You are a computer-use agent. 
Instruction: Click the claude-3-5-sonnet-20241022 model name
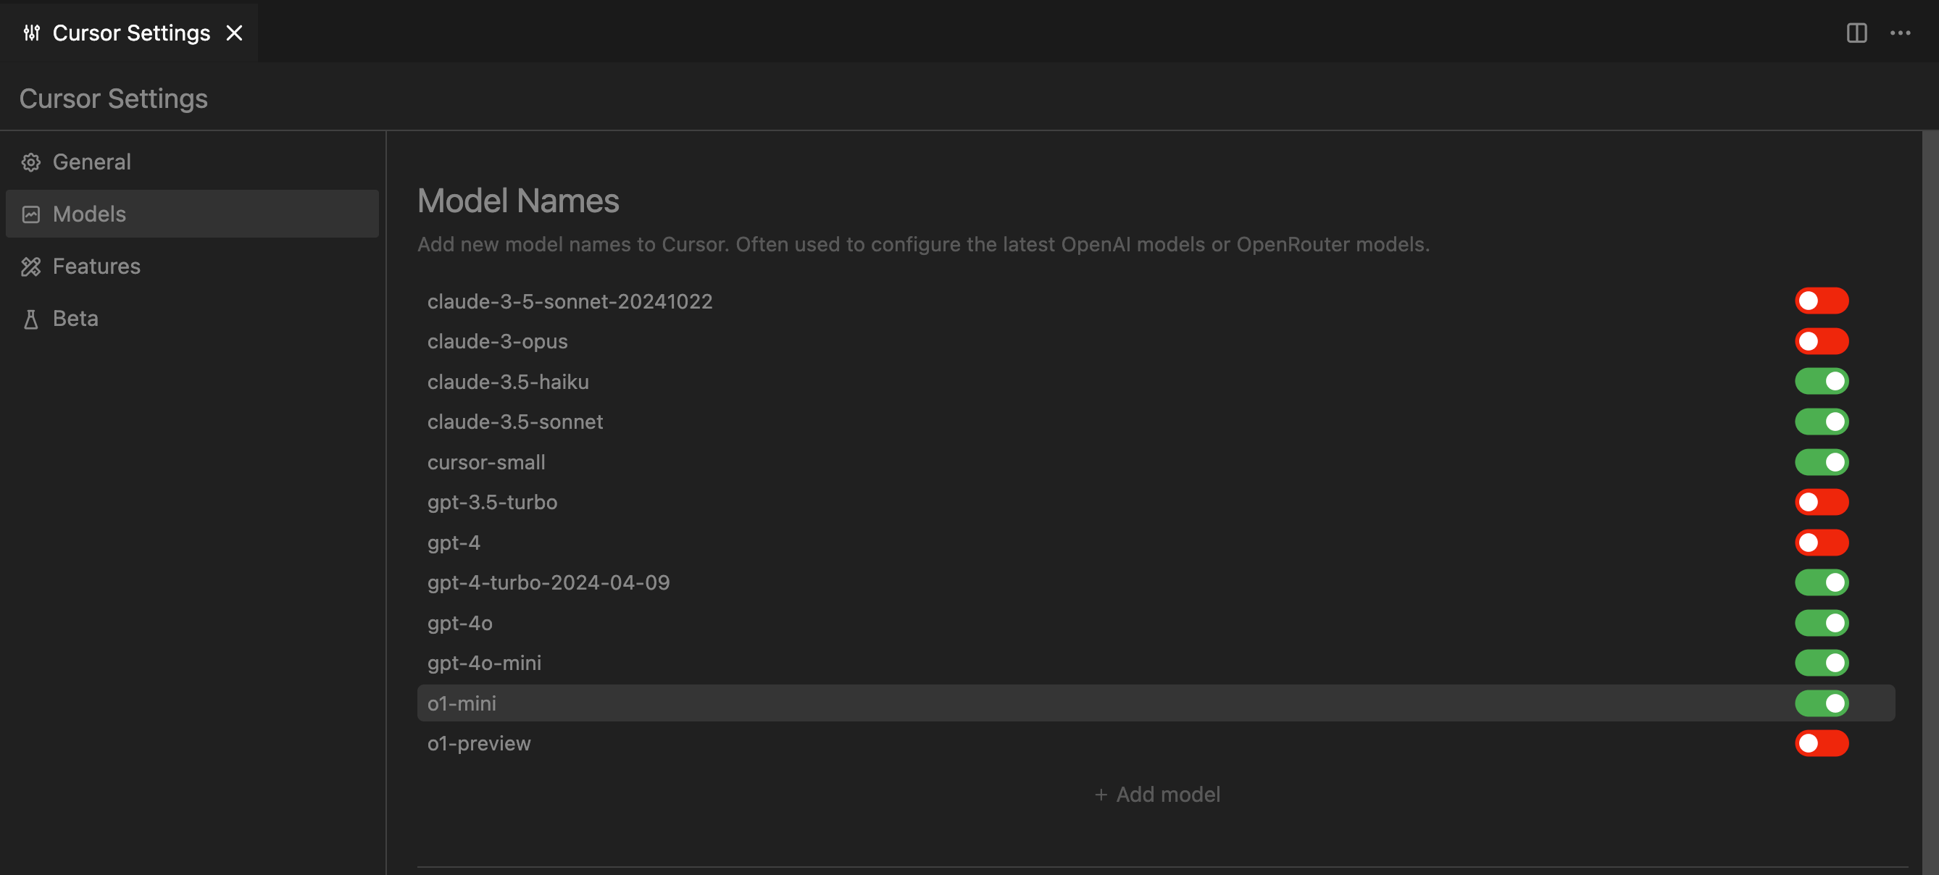pyautogui.click(x=570, y=301)
